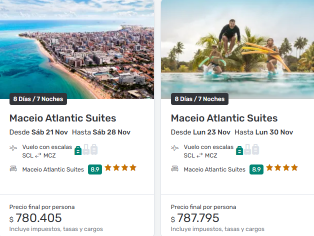314x236 pixels.
Task: Click the green personal bag icon in the right card
Action: click(x=239, y=149)
